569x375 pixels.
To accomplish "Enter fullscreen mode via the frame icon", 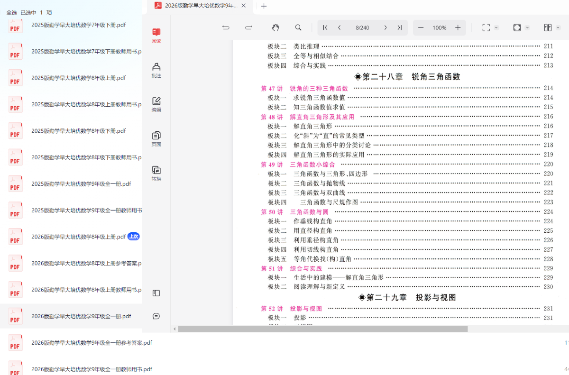I will click(x=486, y=27).
